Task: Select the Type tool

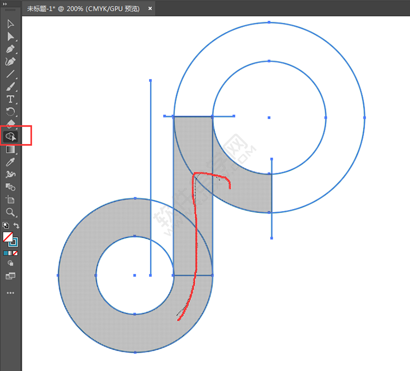Action: [x=10, y=99]
